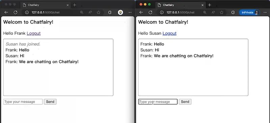The height and width of the screenshot is (123, 270).
Task: Click address bar URL in Frank's window
Action: tap(46, 12)
